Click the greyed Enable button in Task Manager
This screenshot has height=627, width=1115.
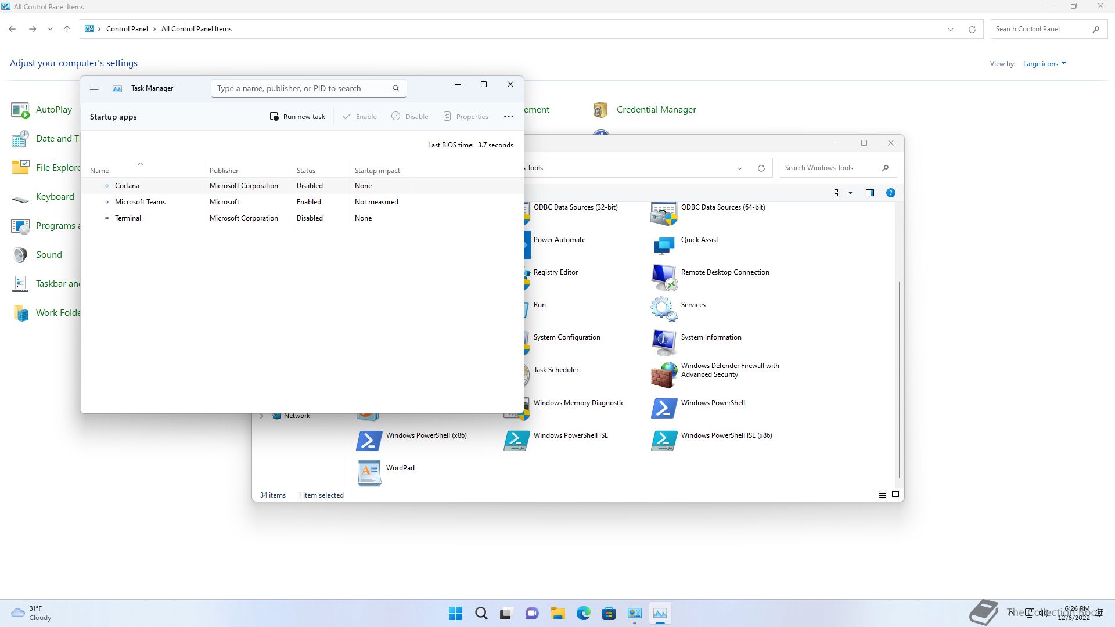point(359,117)
